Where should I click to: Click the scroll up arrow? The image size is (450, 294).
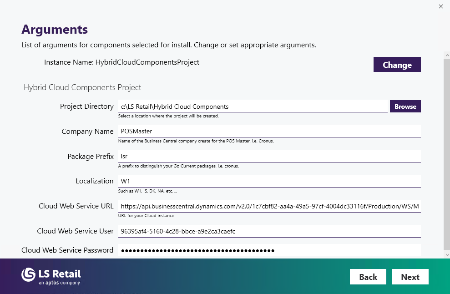tap(447, 55)
